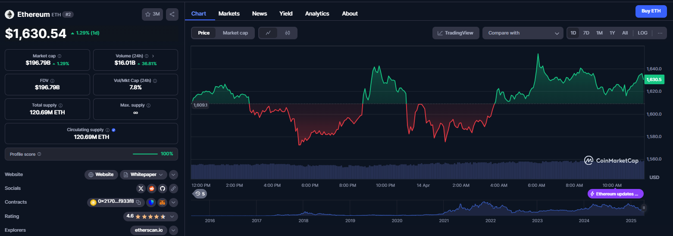Open the chart more options ellipsis

click(x=660, y=33)
